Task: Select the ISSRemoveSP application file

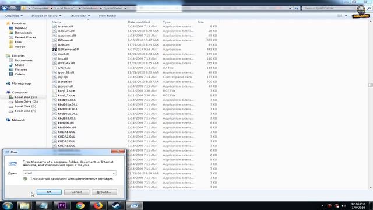Action: click(68, 49)
